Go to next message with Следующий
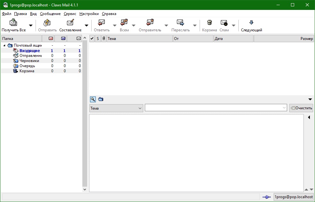The width and height of the screenshot is (315, 202). point(252,26)
